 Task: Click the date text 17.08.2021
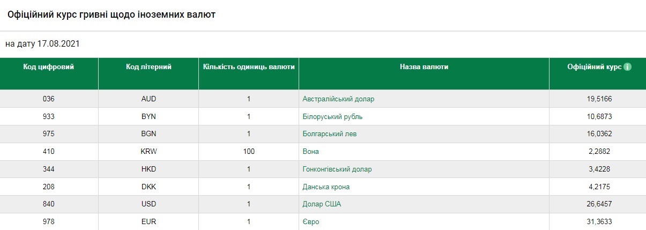(58, 44)
